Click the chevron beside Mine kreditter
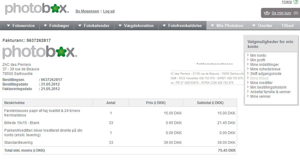The width and height of the screenshot is (300, 162). pyautogui.click(x=248, y=83)
